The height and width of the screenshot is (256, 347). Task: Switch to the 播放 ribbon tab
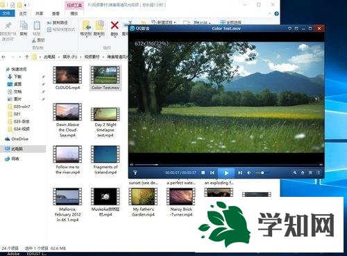pos(74,13)
